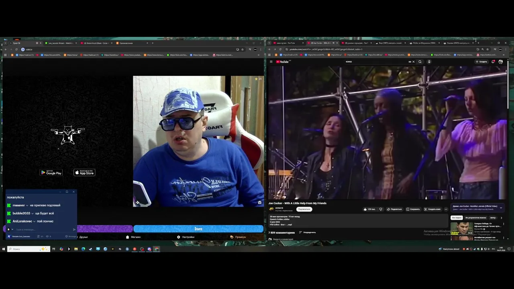The height and width of the screenshot is (289, 514).
Task: Bookmark the YouTube page with star icon
Action: click(487, 49)
